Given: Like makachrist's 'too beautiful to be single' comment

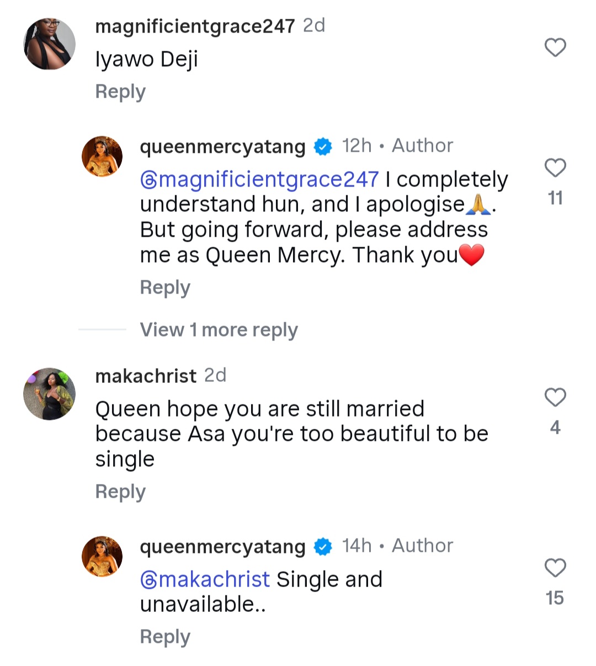Looking at the screenshot, I should [x=555, y=397].
